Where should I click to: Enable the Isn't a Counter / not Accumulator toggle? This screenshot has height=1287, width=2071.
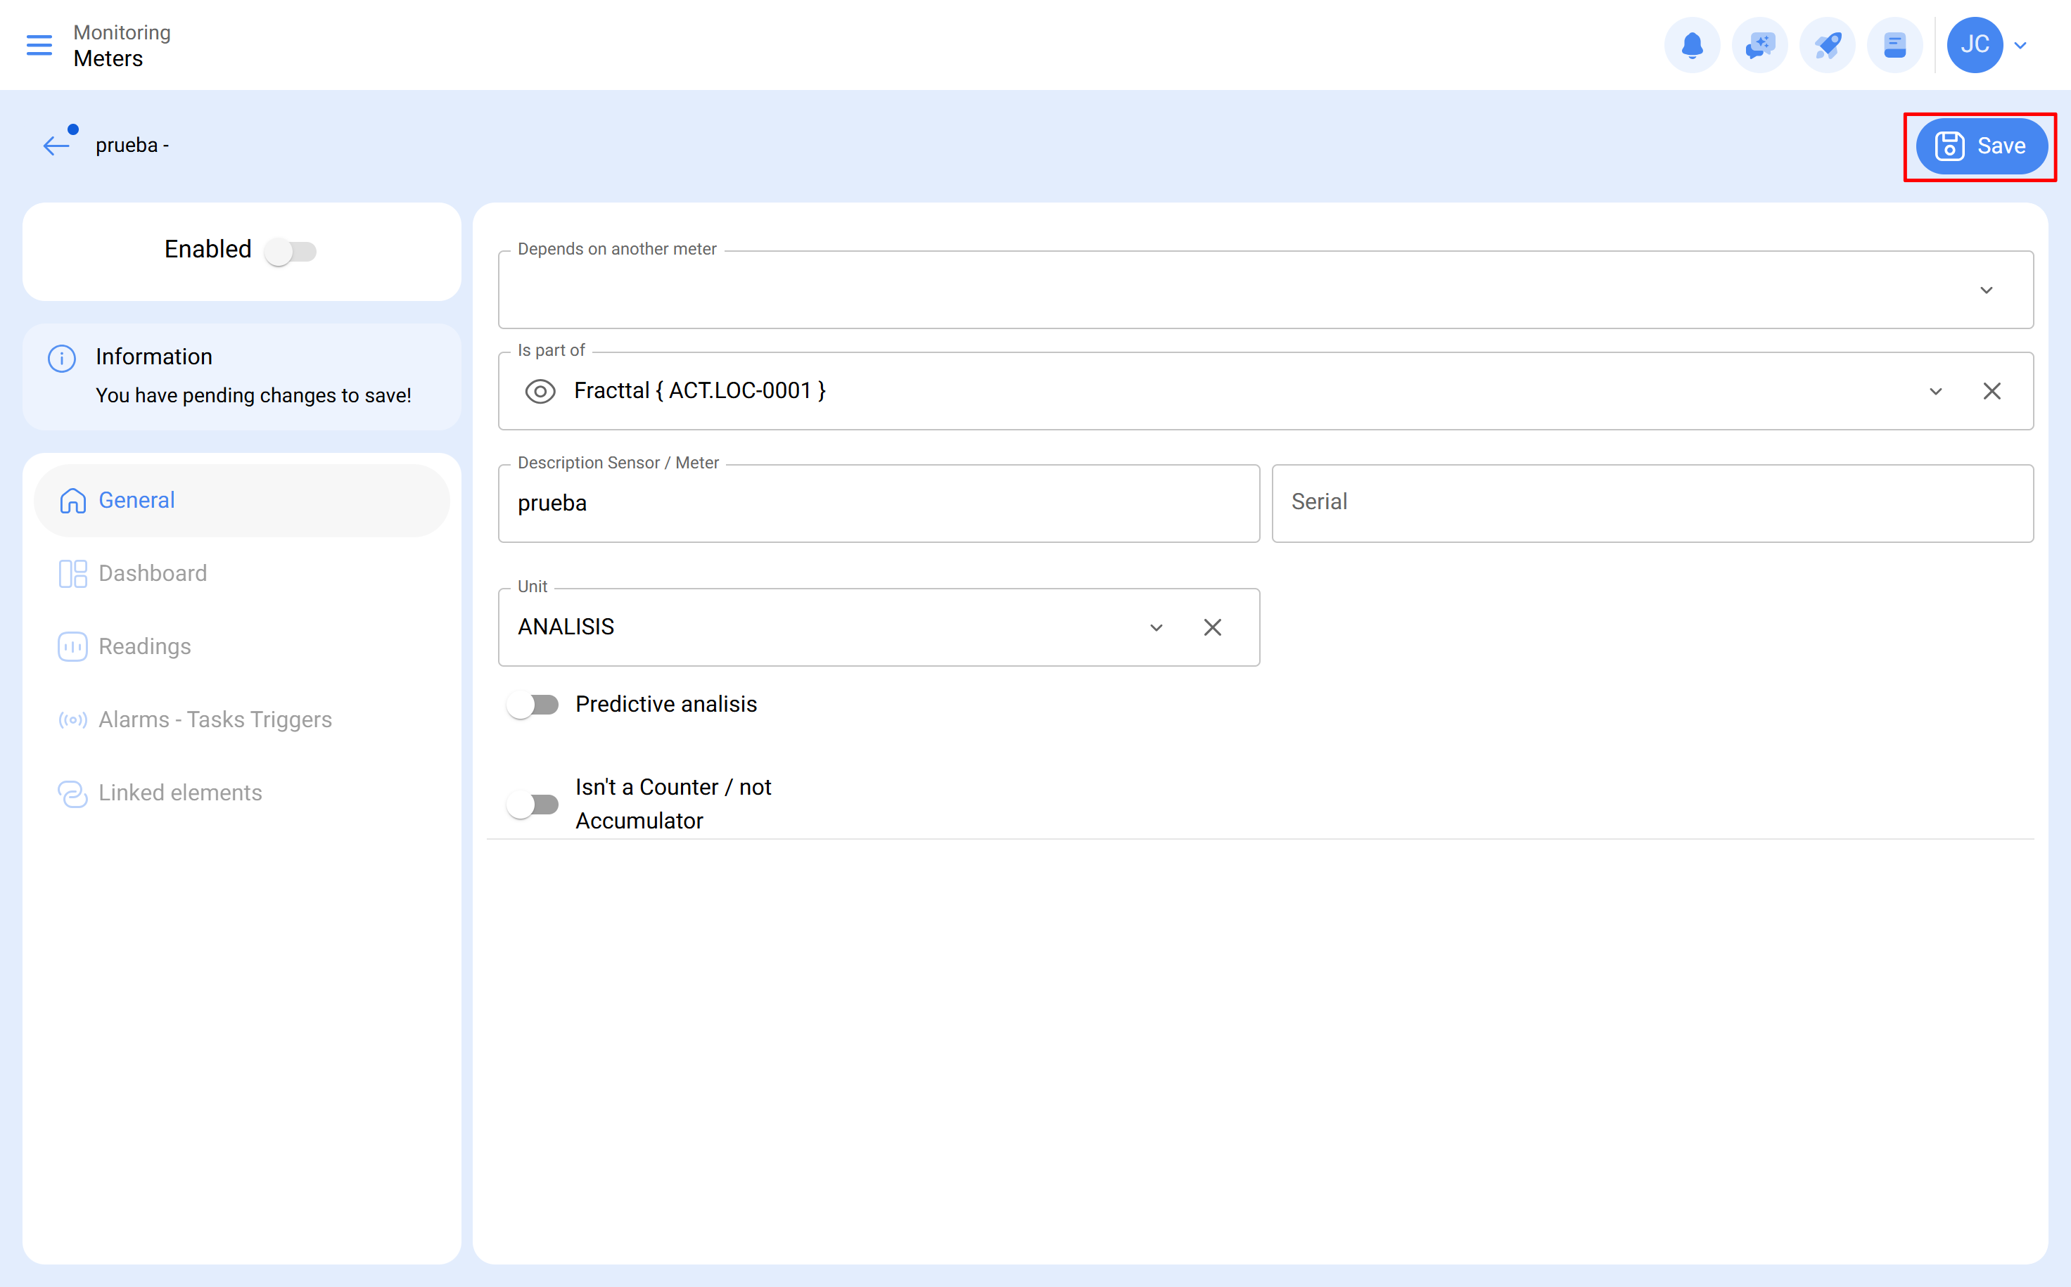click(534, 804)
